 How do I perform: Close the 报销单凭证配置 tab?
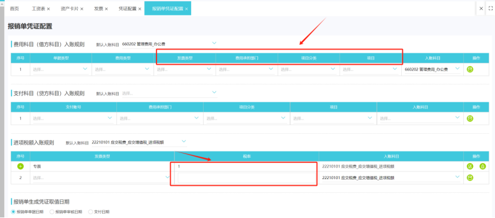[186, 9]
